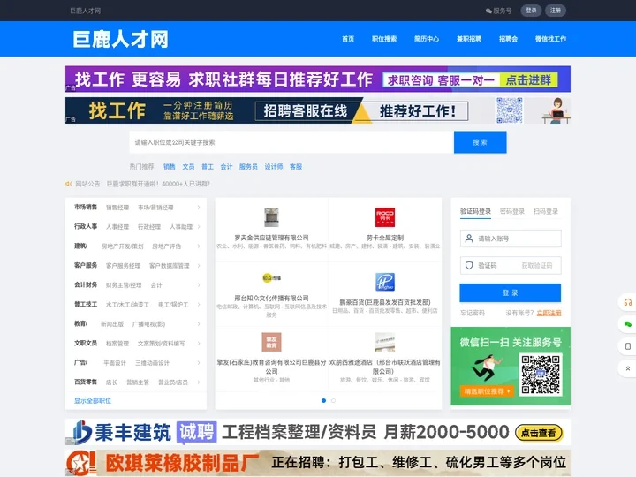Click 精选职位推荐 orange button
Screen dimensions: 636x477
point(487,391)
